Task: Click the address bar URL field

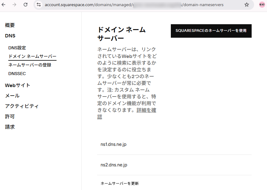Action: (138, 5)
